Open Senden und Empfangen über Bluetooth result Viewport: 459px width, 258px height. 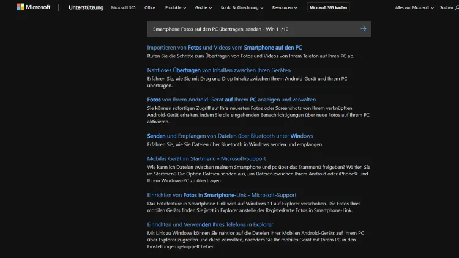click(x=229, y=136)
